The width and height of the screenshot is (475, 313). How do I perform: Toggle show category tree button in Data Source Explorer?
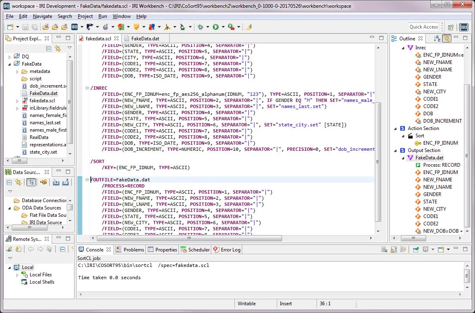click(x=31, y=182)
